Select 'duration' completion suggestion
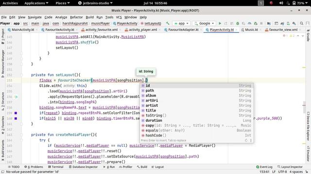This screenshot has height=174, width=311. coord(197,120)
